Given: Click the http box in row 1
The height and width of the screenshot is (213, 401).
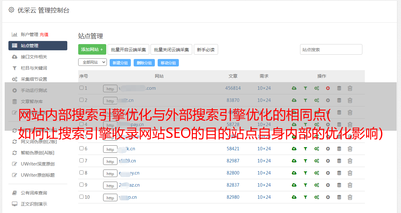Looking at the screenshot, I should pyautogui.click(x=110, y=89).
